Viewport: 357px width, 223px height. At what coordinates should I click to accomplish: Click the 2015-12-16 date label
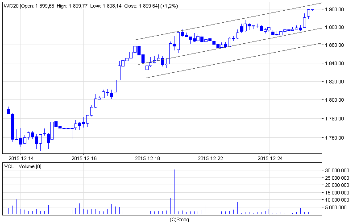tap(84, 158)
